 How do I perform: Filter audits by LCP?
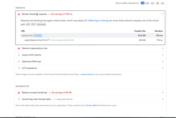point(152,3)
